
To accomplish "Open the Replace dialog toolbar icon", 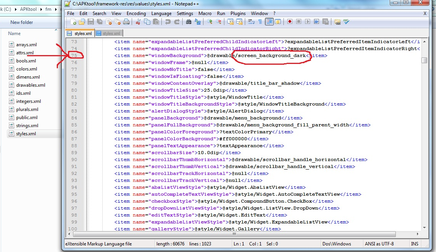I will click(x=198, y=22).
